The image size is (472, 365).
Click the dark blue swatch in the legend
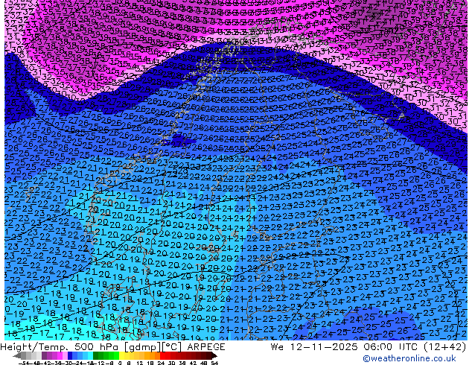coord(70,355)
